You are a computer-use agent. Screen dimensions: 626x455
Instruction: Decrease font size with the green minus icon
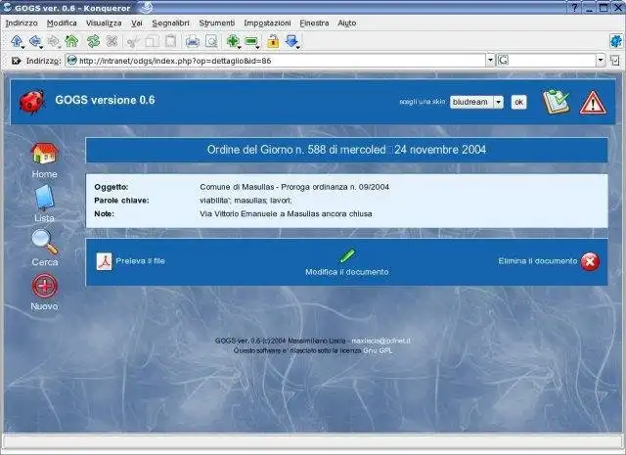251,41
